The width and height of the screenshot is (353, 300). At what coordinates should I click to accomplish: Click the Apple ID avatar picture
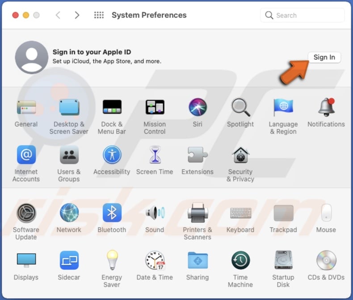[32, 57]
